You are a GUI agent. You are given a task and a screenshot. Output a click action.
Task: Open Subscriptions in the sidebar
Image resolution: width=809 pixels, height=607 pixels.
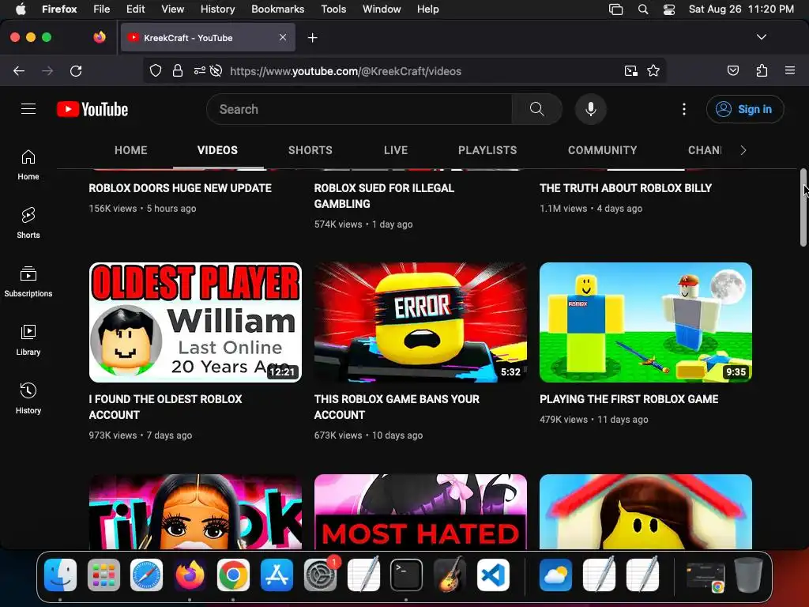(28, 281)
